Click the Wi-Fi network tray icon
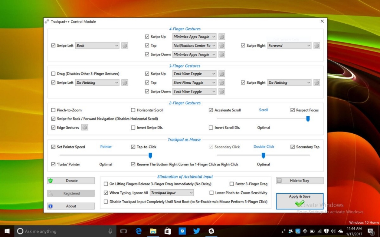This screenshot has height=237, width=380. [320, 231]
